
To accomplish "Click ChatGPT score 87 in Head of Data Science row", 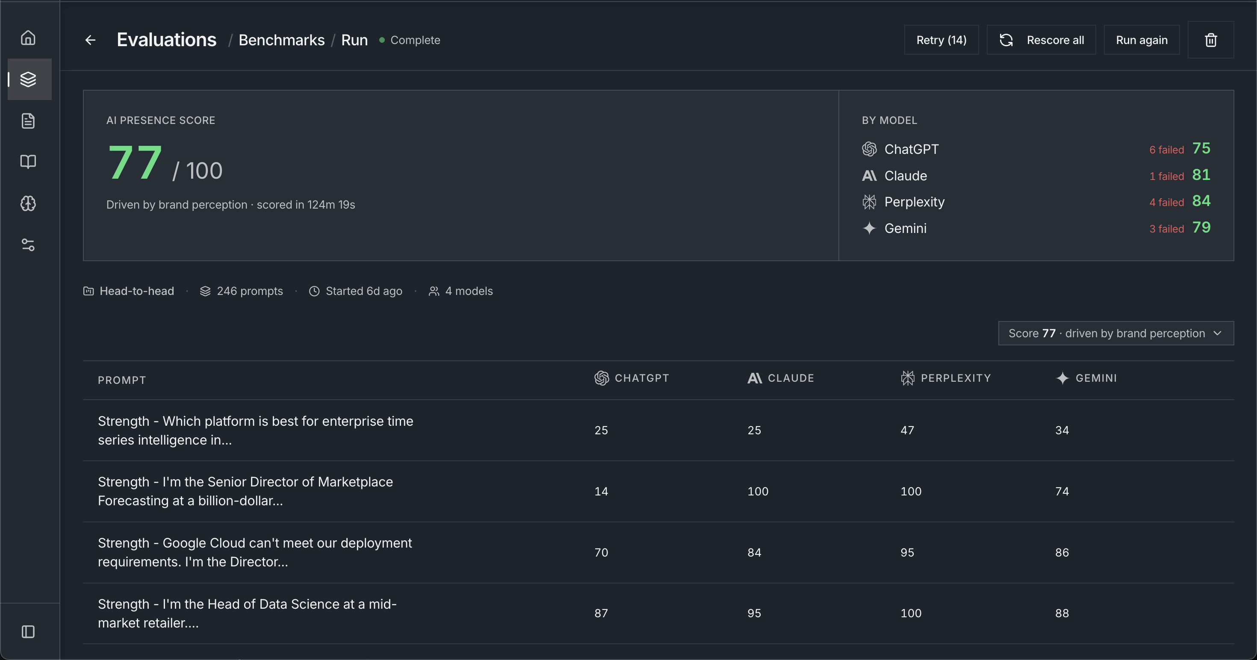I will coord(601,613).
